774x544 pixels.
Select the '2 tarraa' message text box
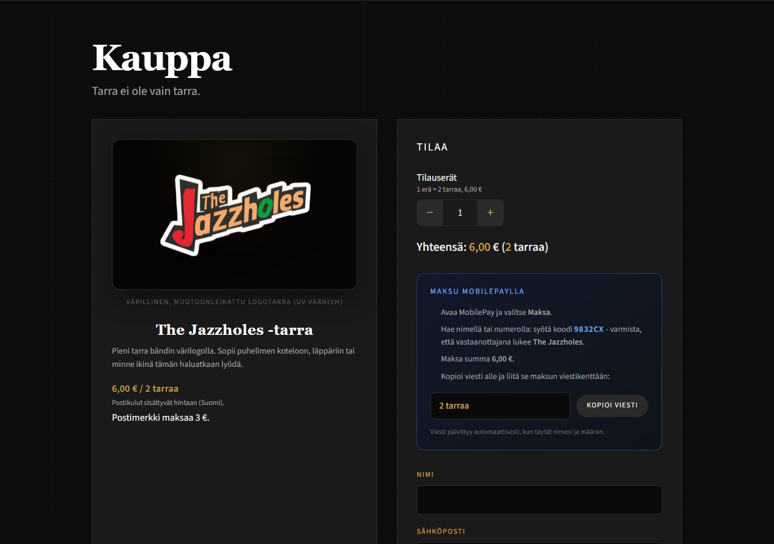point(500,406)
